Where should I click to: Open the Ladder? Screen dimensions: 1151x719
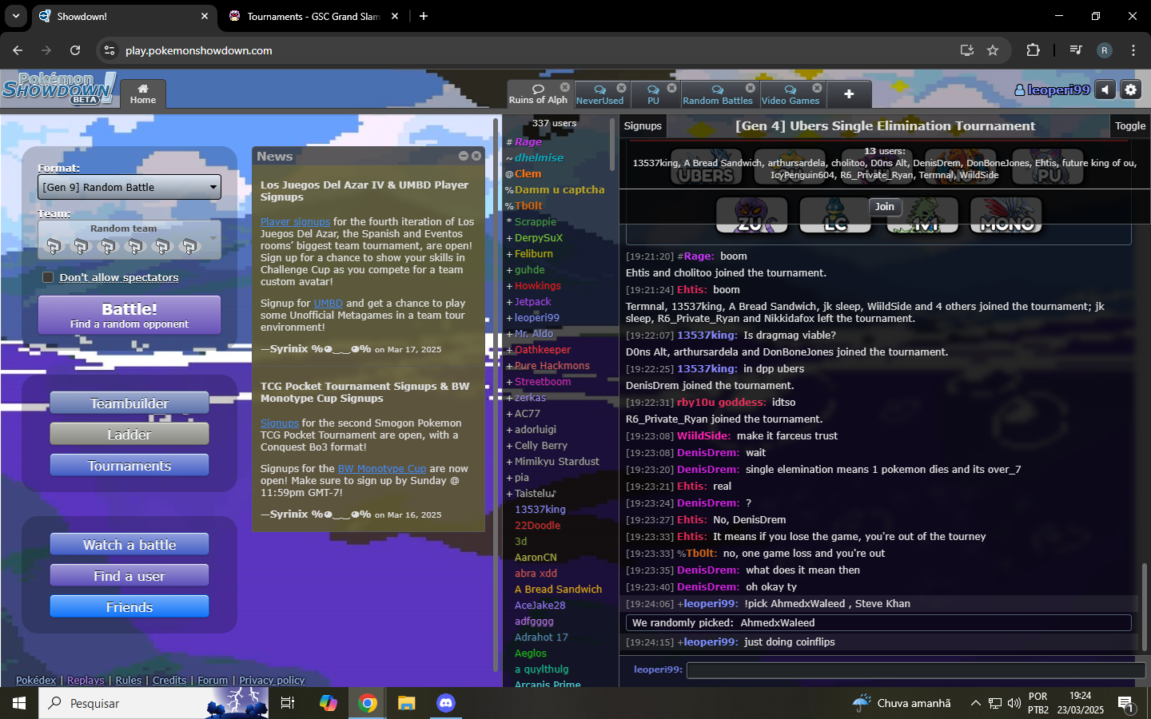pyautogui.click(x=129, y=435)
